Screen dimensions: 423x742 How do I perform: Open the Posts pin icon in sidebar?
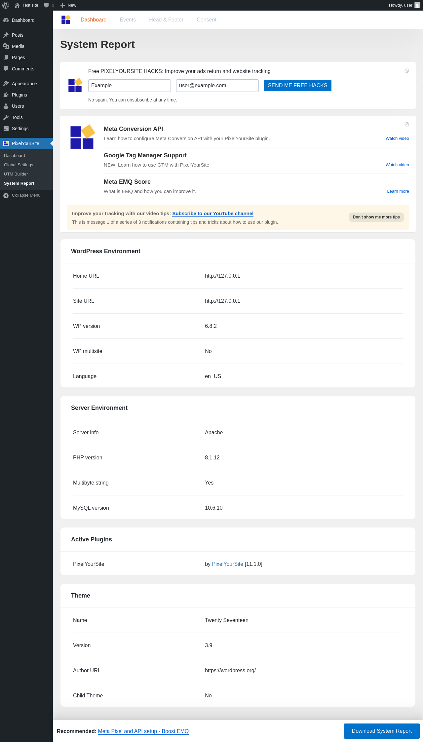pyautogui.click(x=6, y=35)
